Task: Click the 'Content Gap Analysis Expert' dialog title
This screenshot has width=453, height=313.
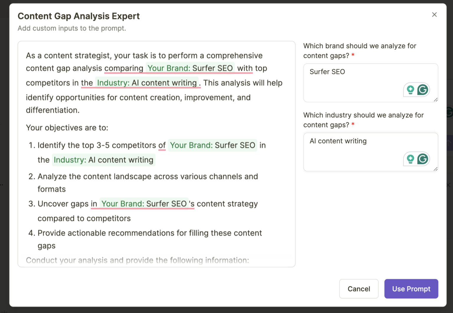Action: 78,16
